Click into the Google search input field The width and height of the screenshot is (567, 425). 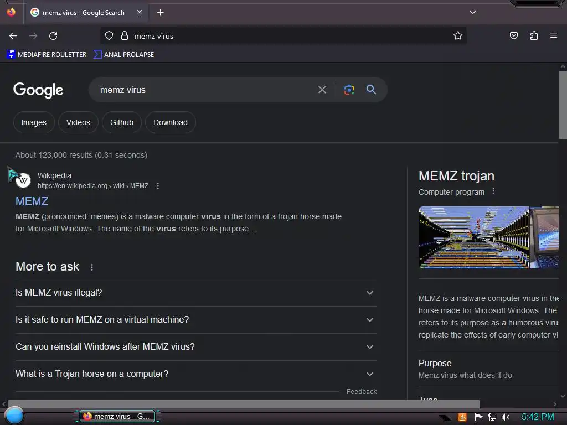(203, 90)
